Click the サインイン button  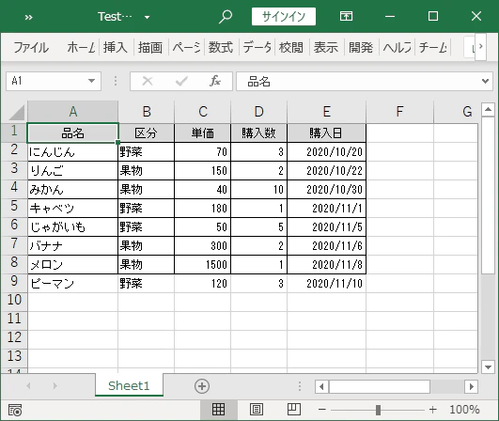pos(284,17)
